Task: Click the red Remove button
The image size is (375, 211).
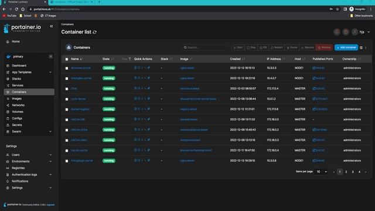Action: (x=324, y=47)
